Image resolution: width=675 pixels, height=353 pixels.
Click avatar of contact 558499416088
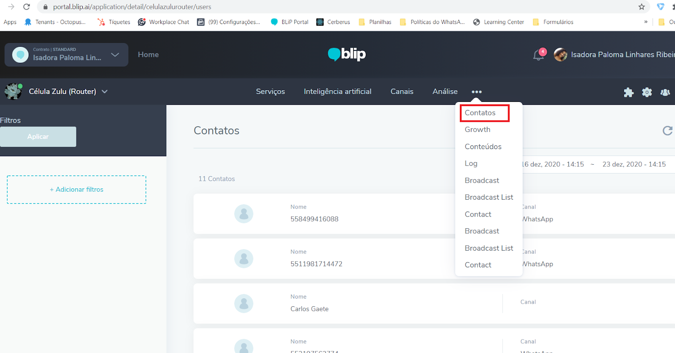(x=244, y=214)
